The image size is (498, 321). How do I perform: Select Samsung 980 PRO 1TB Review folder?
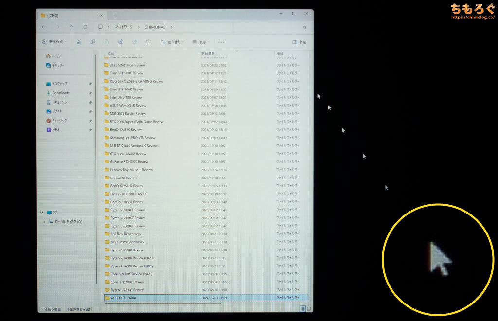pos(133,138)
